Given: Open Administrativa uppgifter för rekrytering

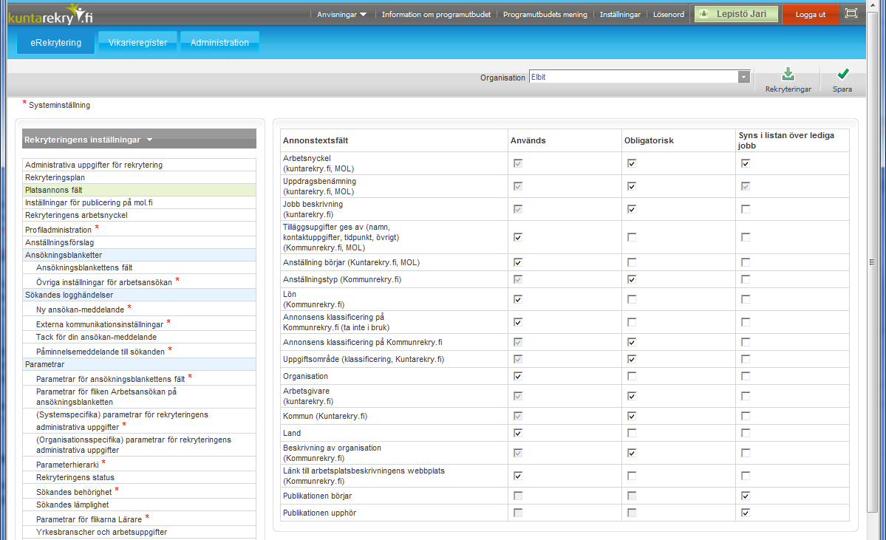Looking at the screenshot, I should click(139, 165).
